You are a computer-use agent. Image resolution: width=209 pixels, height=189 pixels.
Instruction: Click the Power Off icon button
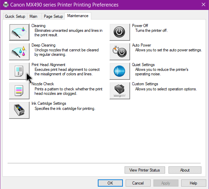pyautogui.click(x=120, y=32)
